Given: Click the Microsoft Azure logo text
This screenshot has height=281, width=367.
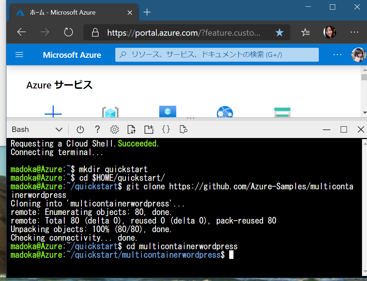Looking at the screenshot, I should [x=72, y=55].
